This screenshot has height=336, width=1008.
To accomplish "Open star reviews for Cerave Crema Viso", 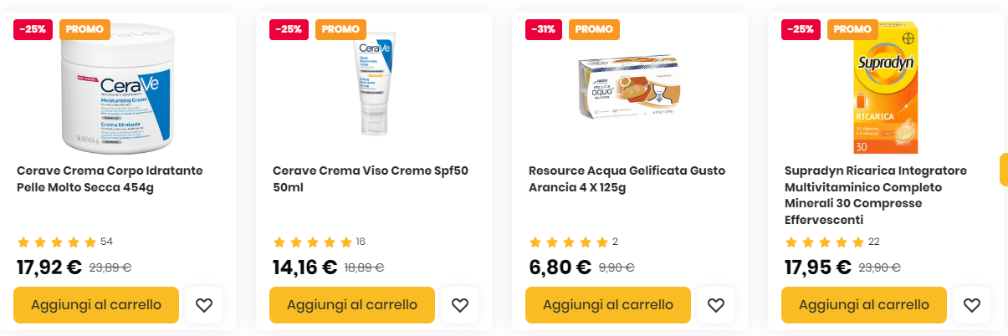I will point(313,242).
